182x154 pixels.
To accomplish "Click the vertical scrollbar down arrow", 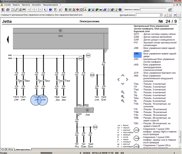I will coord(180,147).
